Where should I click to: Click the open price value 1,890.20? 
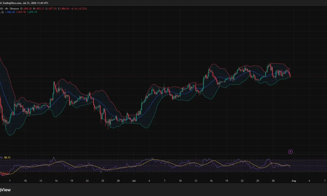pos(27,8)
